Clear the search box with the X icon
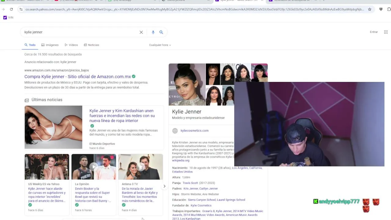 [141, 32]
